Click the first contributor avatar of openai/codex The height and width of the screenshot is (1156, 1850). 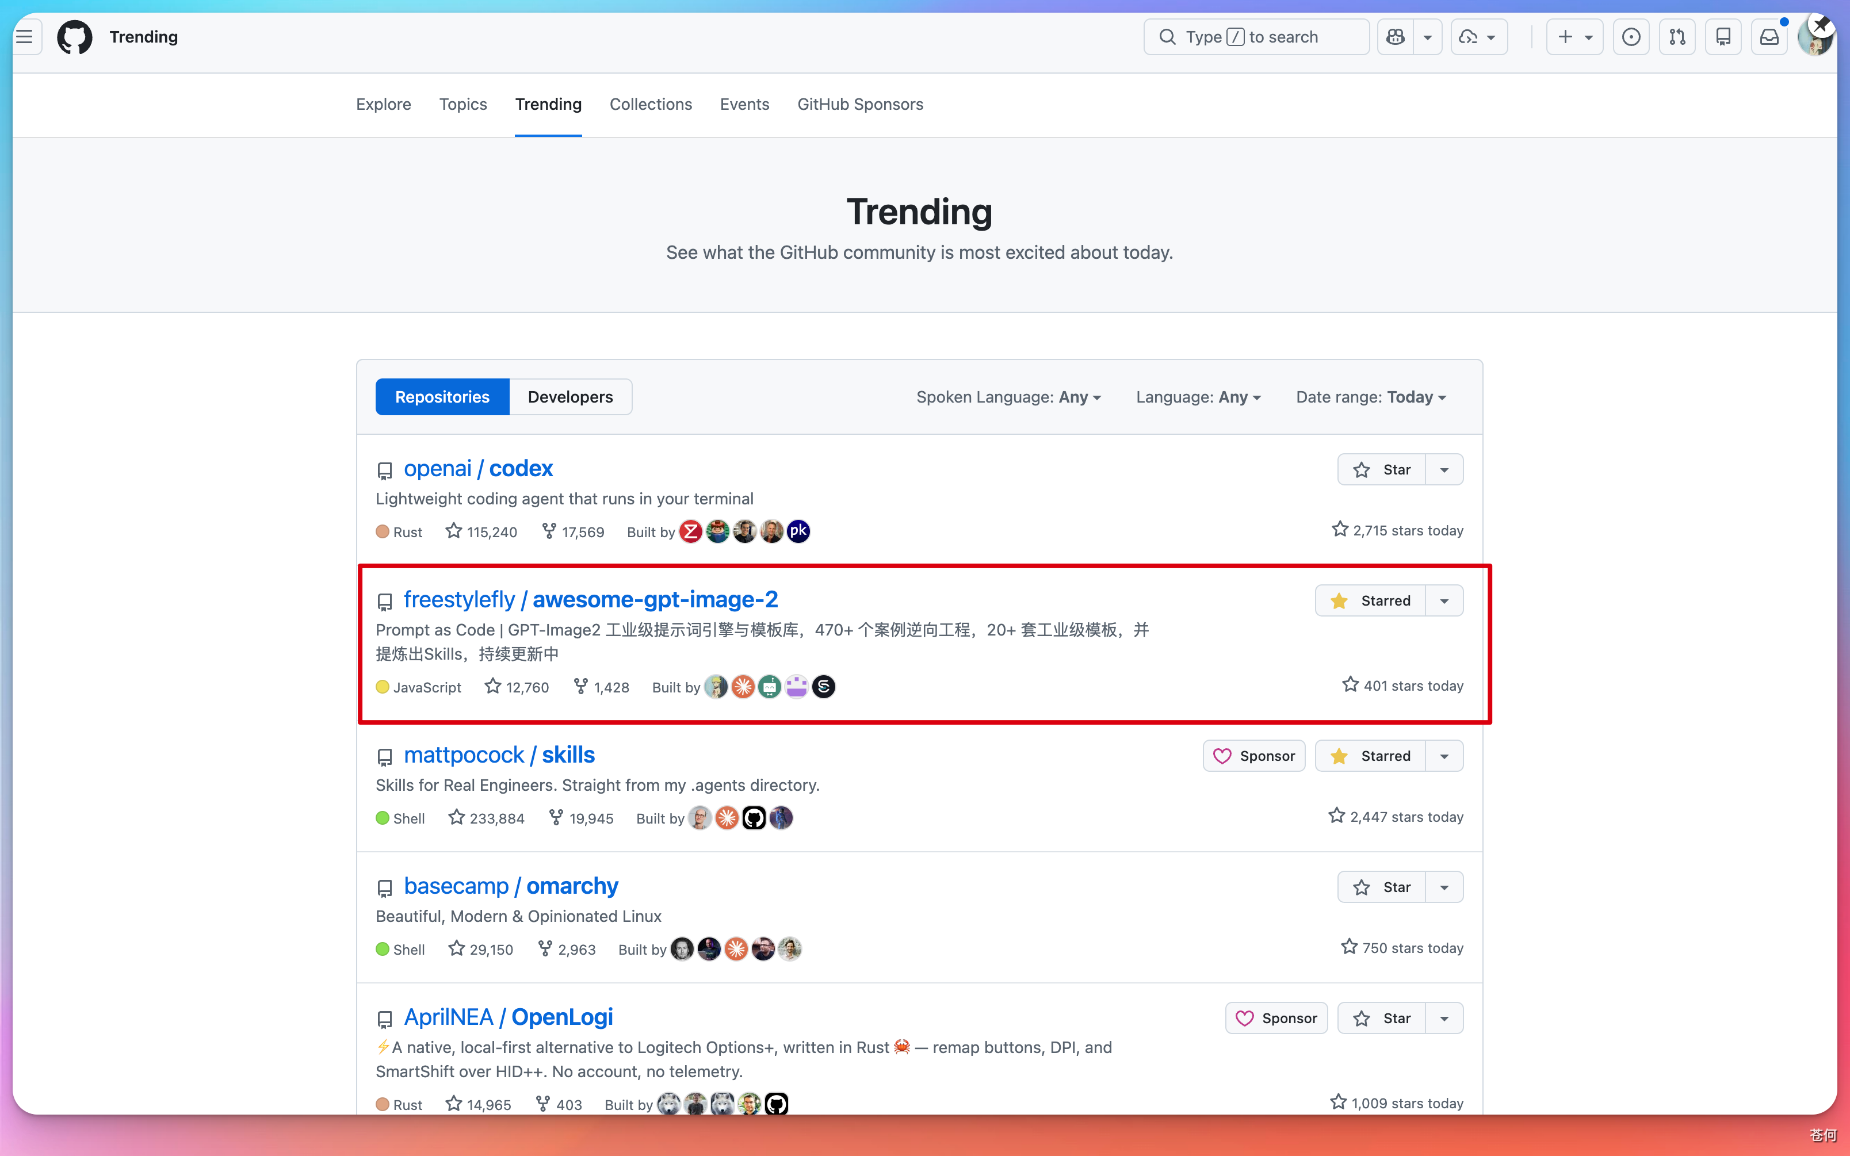[x=690, y=531]
